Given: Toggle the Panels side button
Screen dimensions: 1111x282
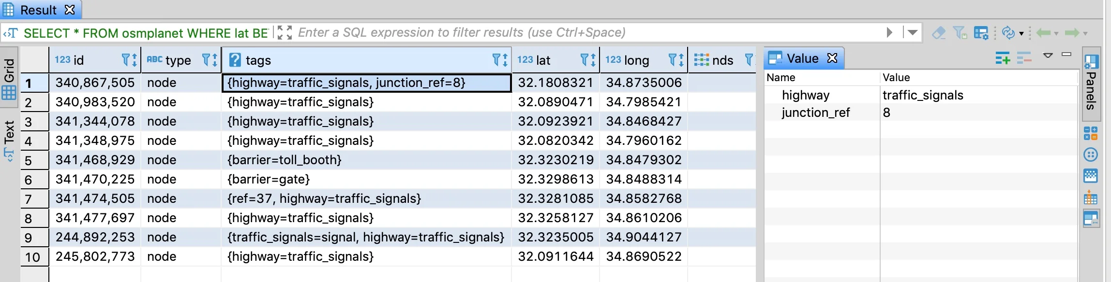Looking at the screenshot, I should 1091,84.
